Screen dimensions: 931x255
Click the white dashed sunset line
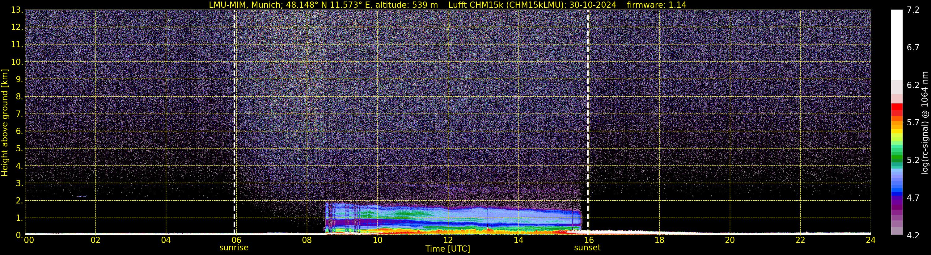(x=588, y=123)
